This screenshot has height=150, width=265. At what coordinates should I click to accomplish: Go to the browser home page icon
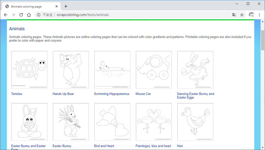29,15
